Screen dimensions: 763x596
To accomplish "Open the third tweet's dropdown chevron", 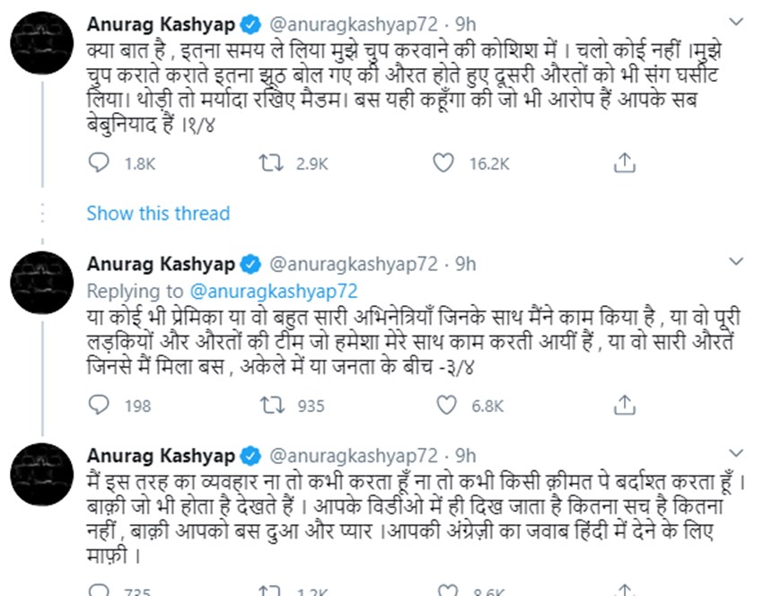I will (x=736, y=454).
